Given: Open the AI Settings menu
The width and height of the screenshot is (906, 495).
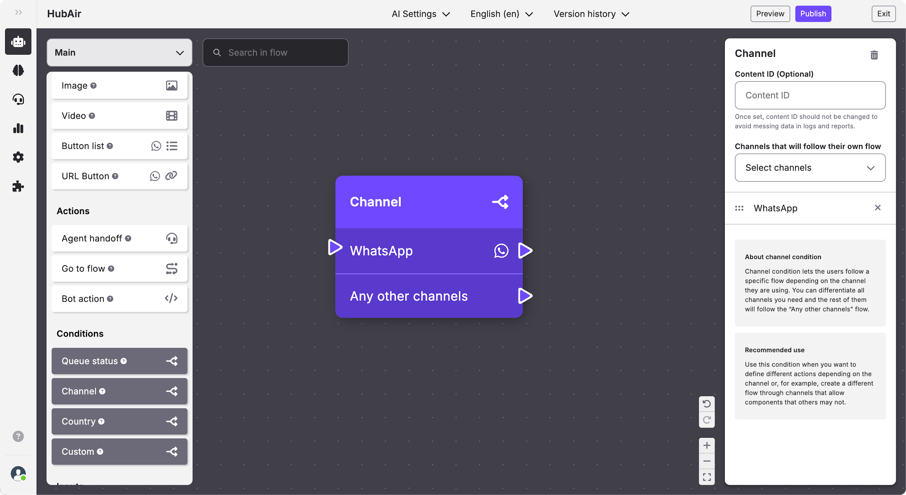Looking at the screenshot, I should click(x=420, y=14).
